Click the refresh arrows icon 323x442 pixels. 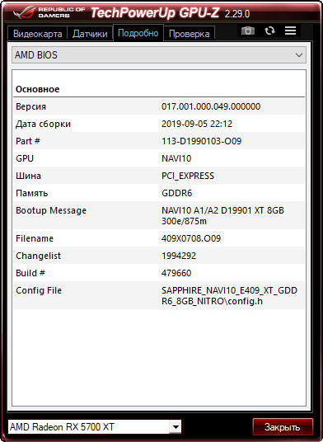pyautogui.click(x=269, y=31)
